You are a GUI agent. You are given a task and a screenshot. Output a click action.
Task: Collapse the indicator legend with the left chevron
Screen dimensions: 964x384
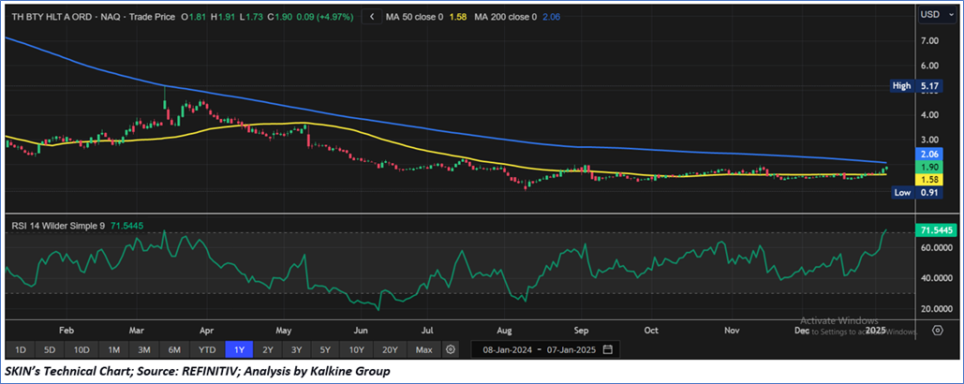(x=372, y=16)
